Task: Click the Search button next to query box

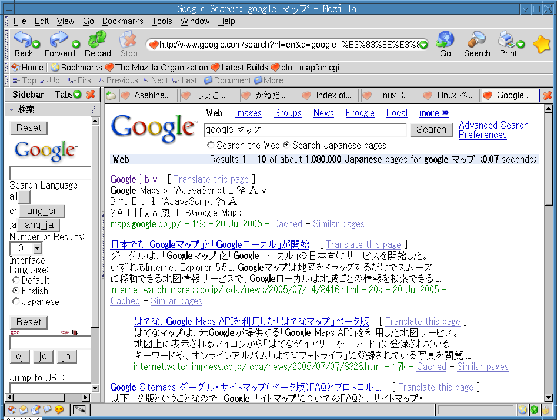Action: 431,129
